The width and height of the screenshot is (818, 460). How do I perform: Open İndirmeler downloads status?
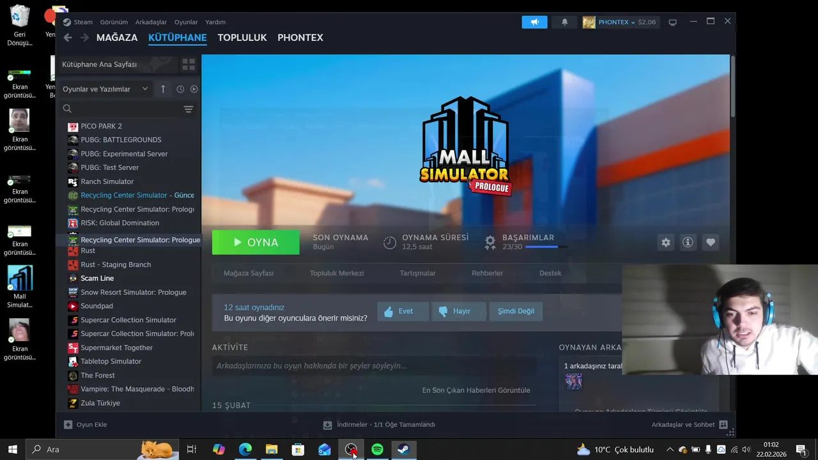click(x=379, y=424)
